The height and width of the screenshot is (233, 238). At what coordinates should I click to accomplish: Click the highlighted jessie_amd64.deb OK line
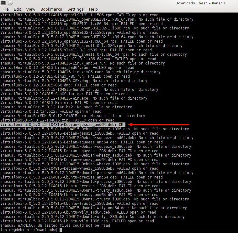point(63,125)
